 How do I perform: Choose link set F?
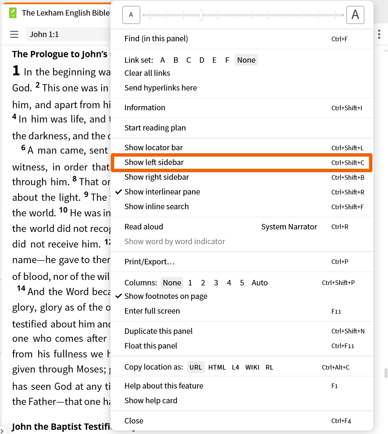point(227,60)
